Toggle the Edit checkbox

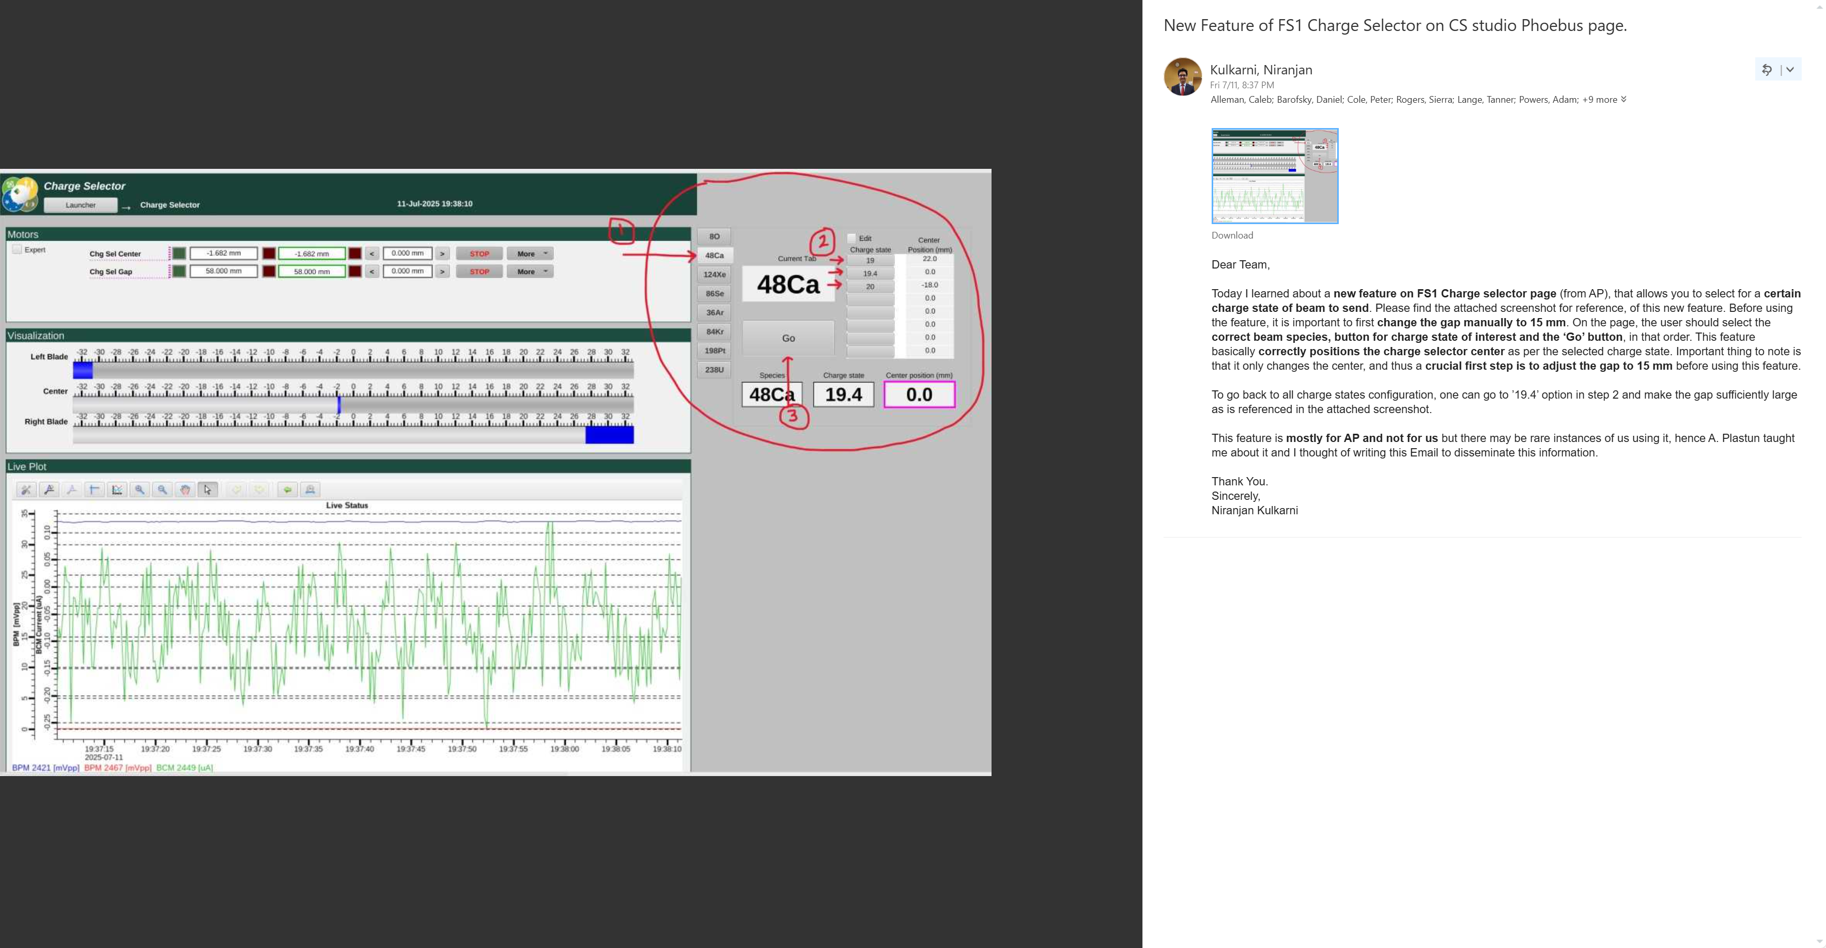852,238
